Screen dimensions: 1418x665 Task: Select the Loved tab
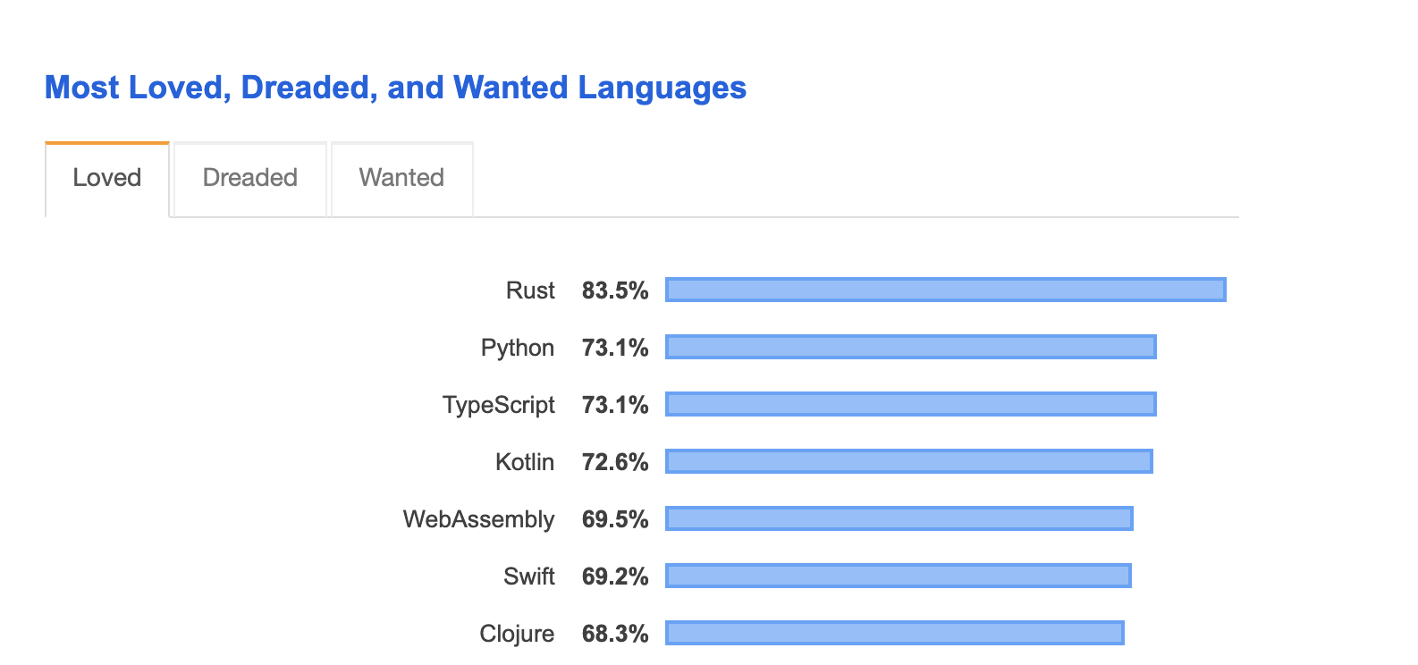click(x=106, y=178)
